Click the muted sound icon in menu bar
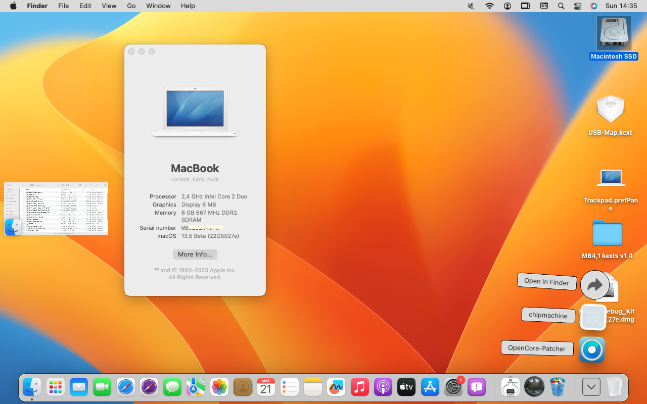 (471, 6)
